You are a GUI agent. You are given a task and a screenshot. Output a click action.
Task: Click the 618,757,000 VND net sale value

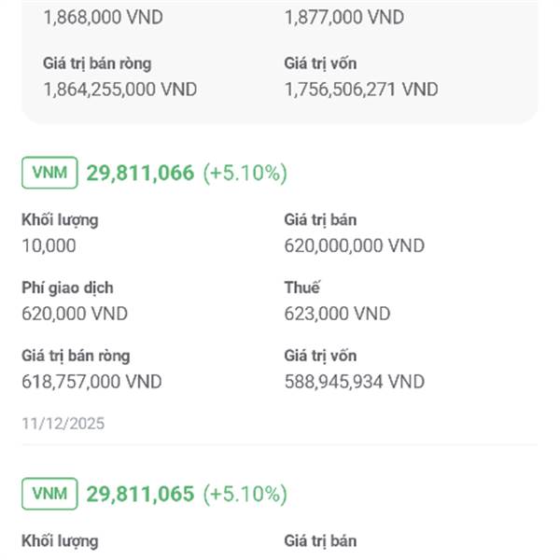(91, 382)
